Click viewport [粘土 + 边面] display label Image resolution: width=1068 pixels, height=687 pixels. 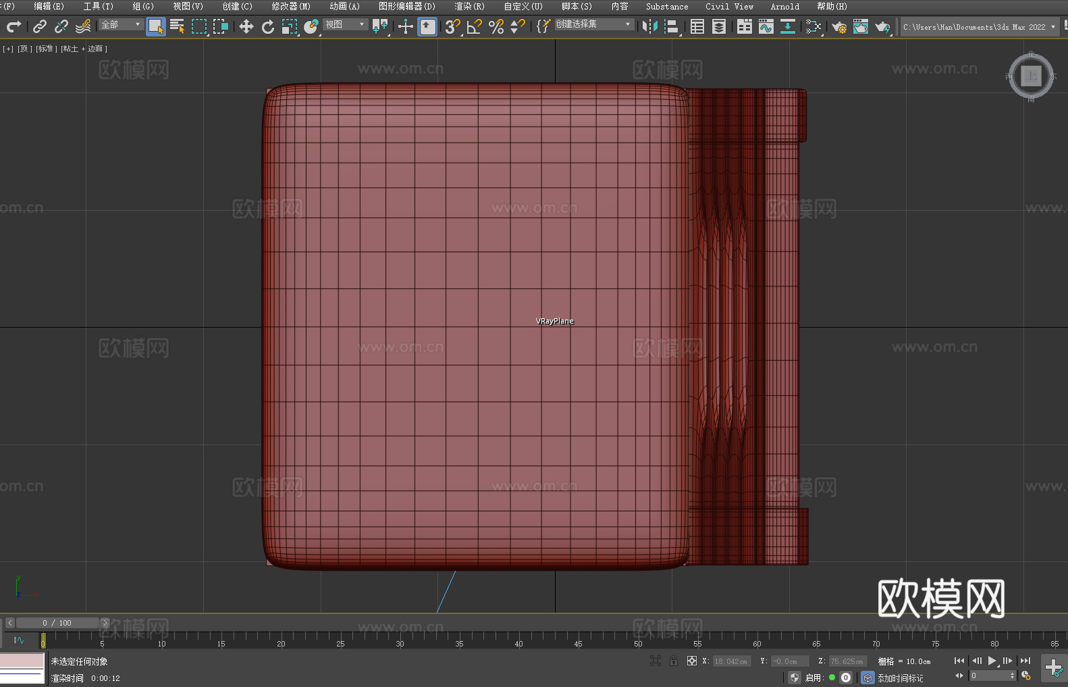point(84,49)
